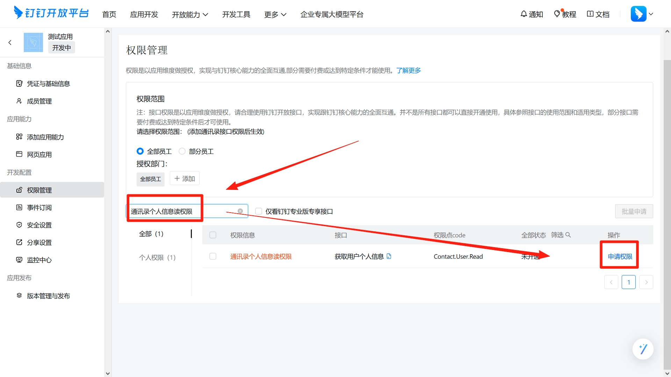The image size is (671, 377).
Task: Click the DingTalk user avatar icon
Action: click(638, 14)
